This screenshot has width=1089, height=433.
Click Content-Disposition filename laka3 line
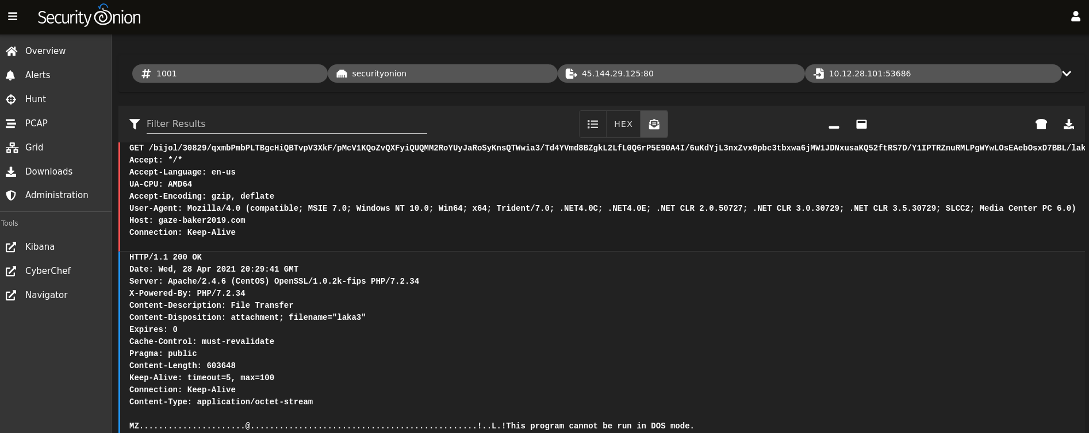tap(247, 318)
